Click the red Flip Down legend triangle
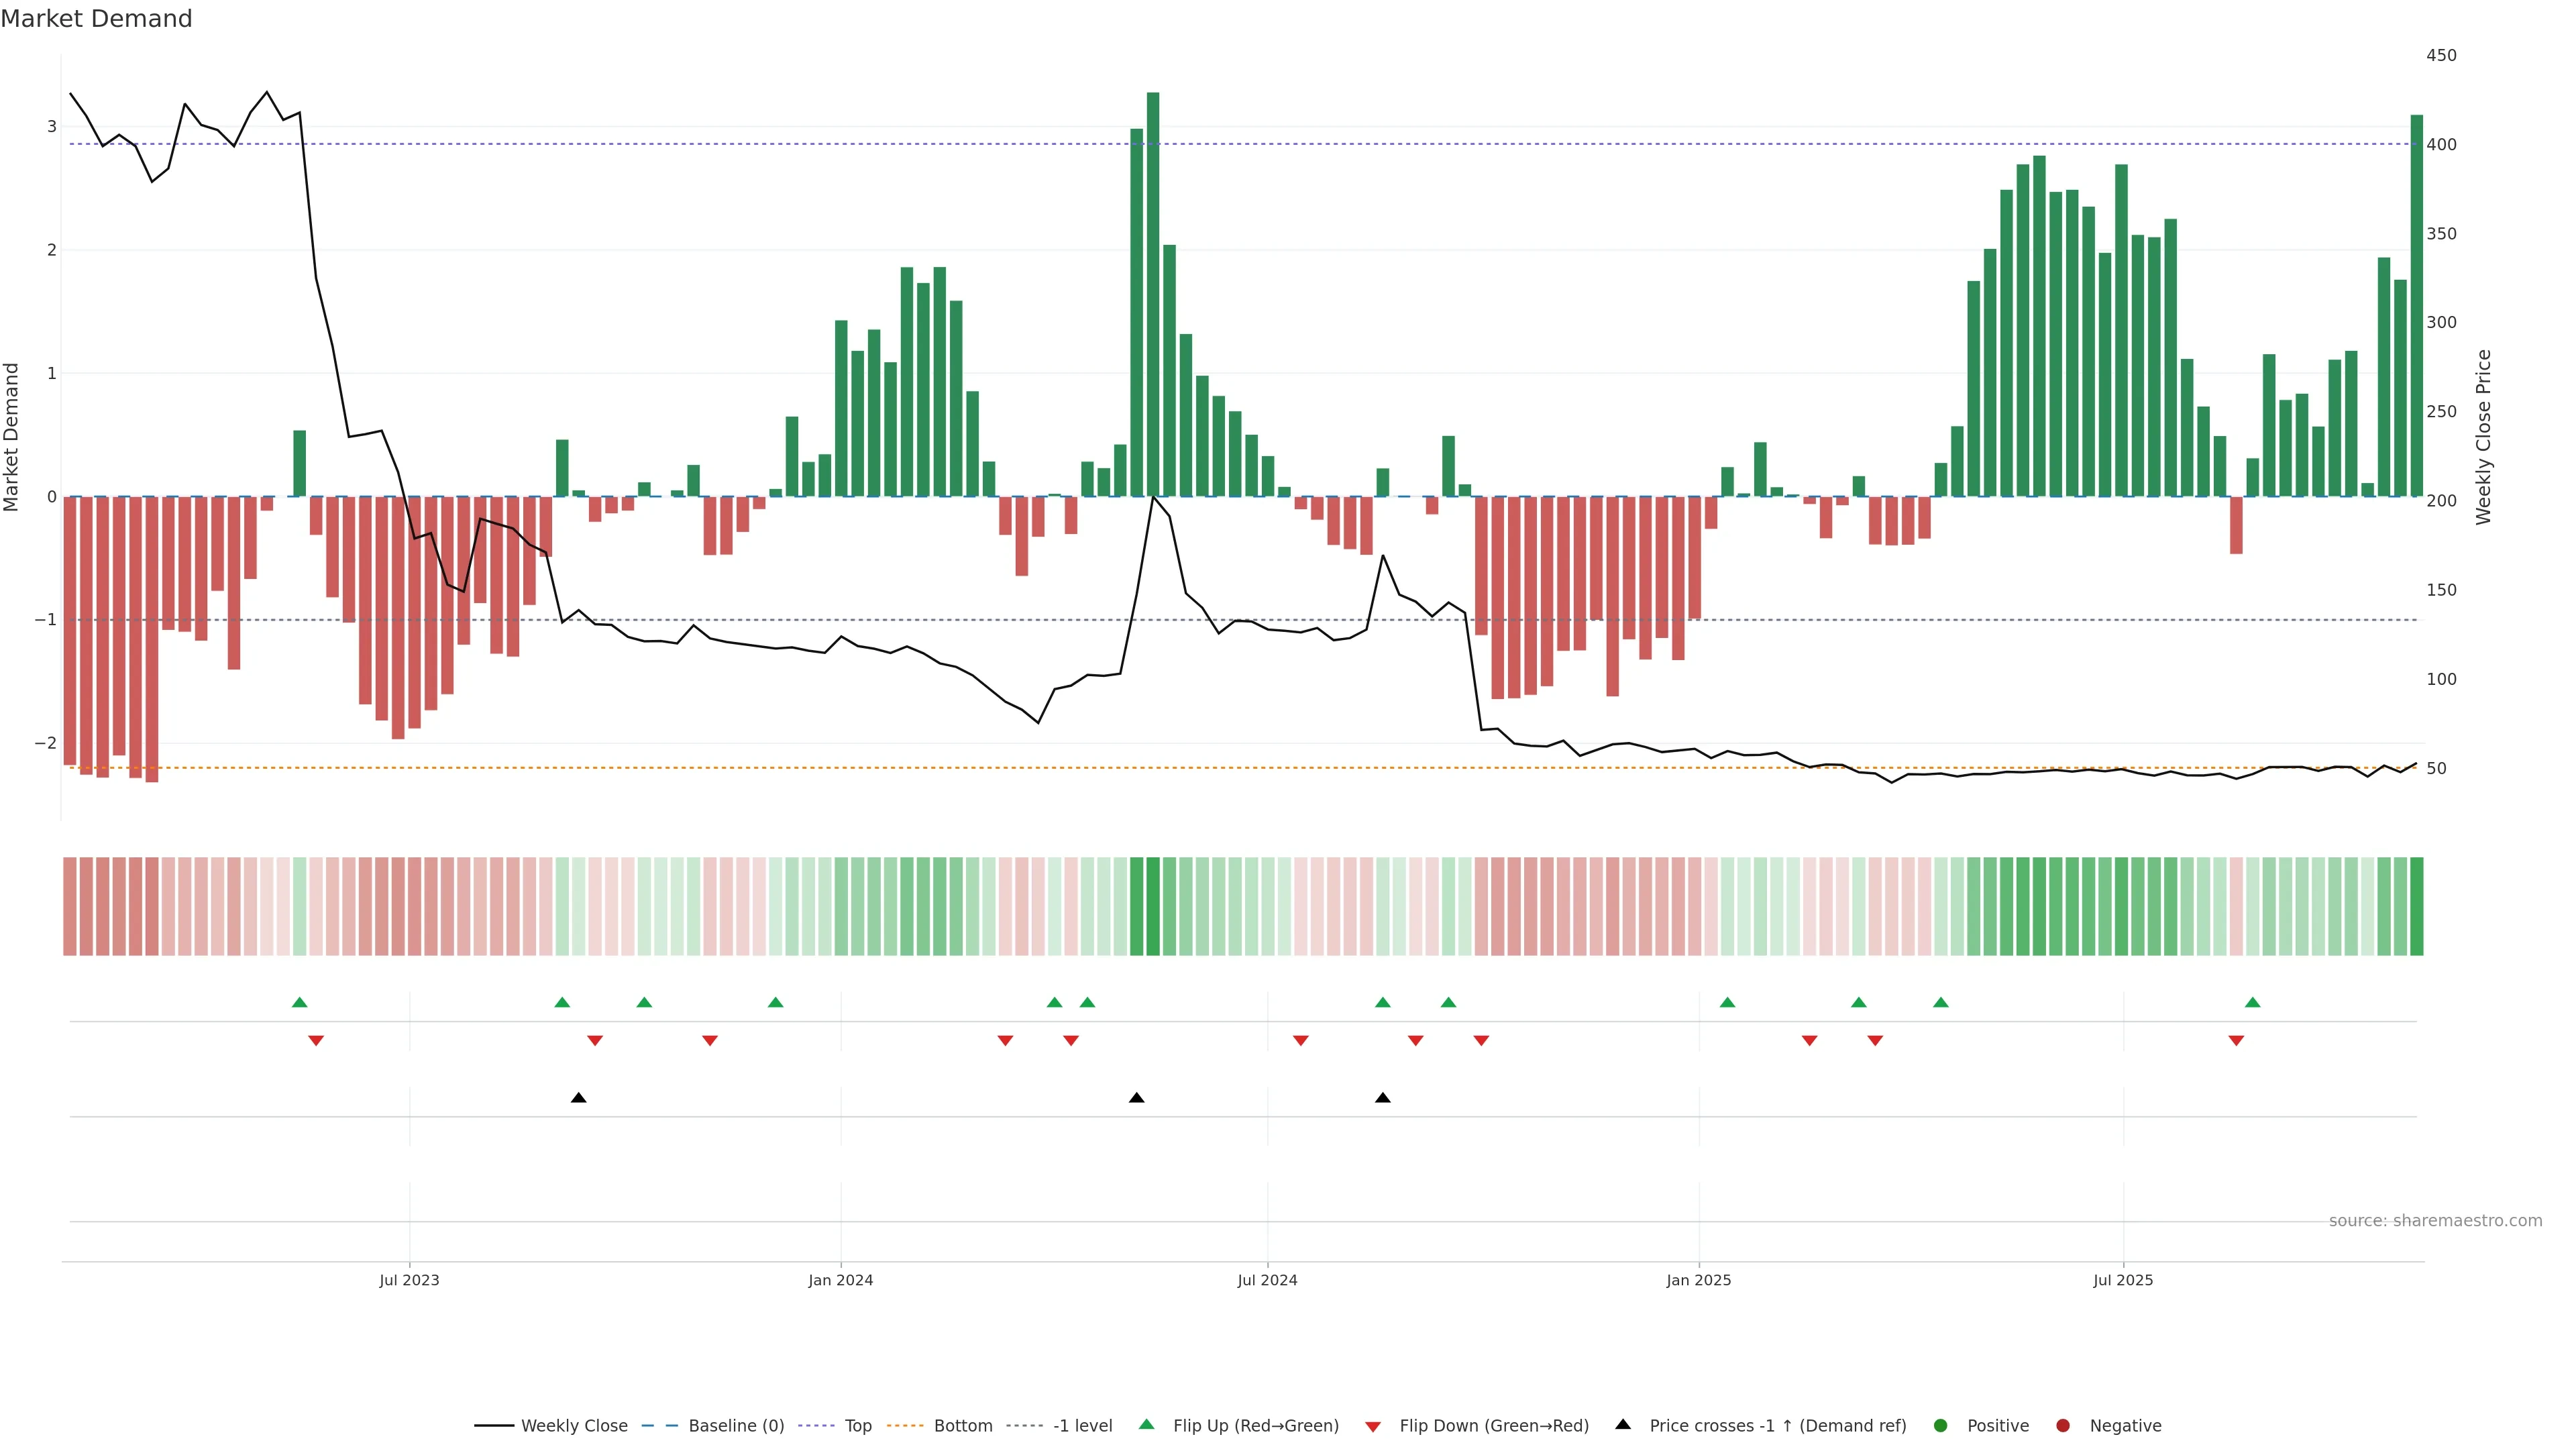Viewport: 2576px width, 1449px height. (1373, 1427)
